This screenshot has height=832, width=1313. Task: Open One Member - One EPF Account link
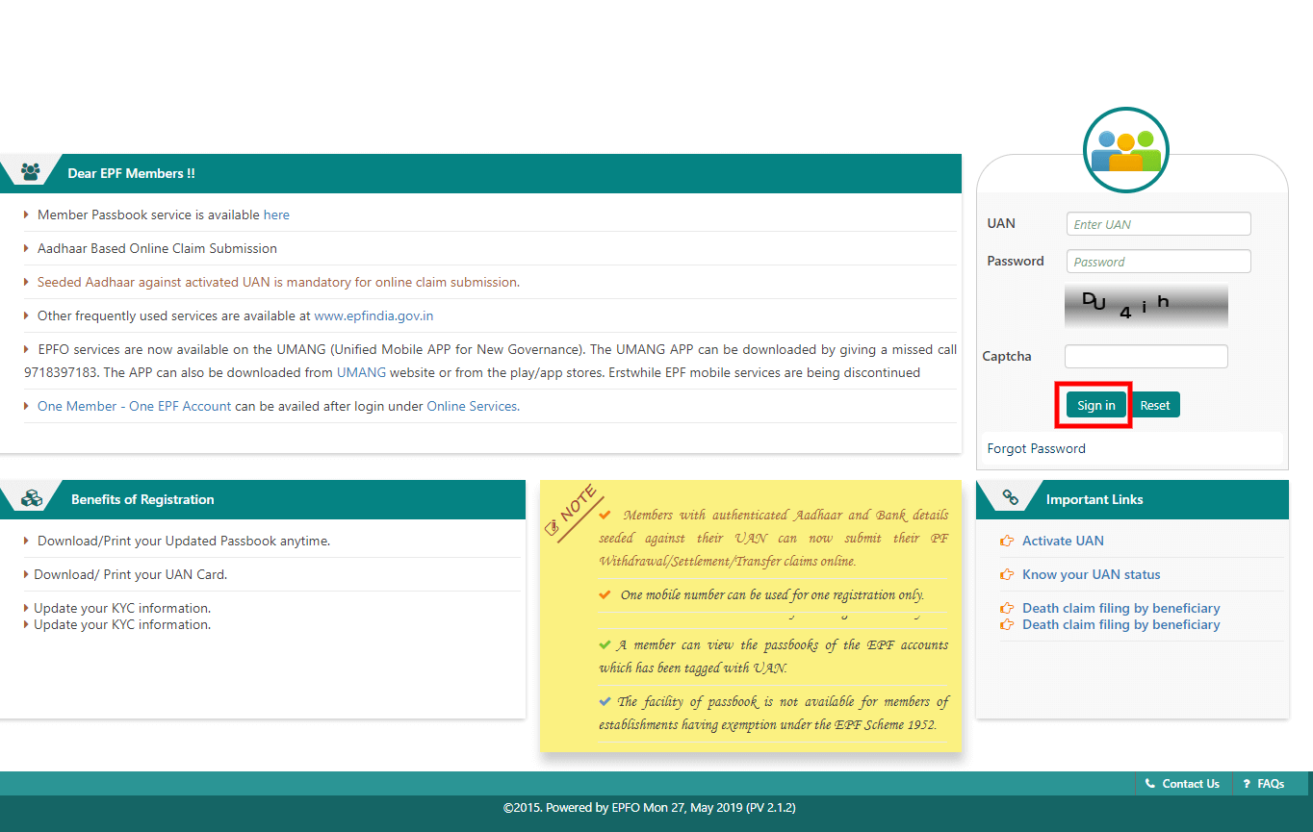tap(134, 406)
